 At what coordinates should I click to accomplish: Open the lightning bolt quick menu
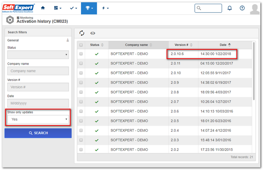coord(105,8)
